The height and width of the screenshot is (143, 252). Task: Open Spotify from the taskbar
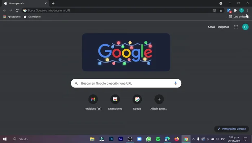click(158, 139)
